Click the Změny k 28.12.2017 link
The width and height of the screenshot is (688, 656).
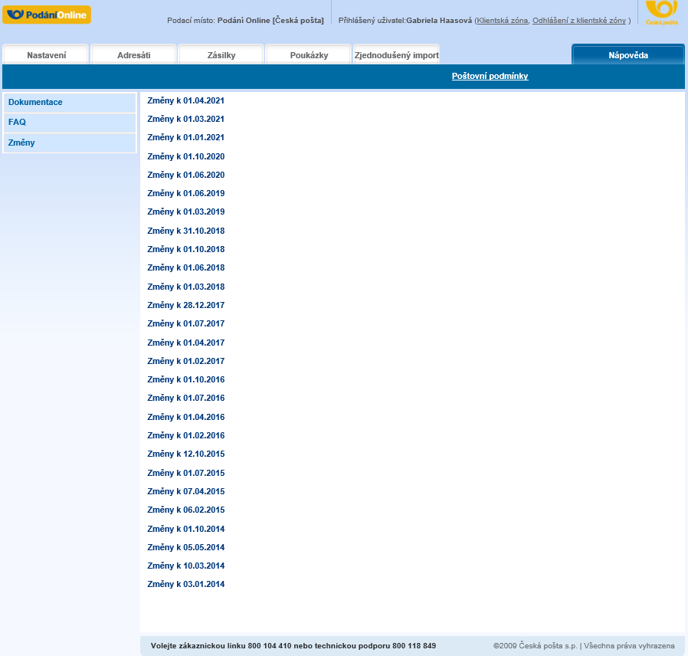click(185, 305)
